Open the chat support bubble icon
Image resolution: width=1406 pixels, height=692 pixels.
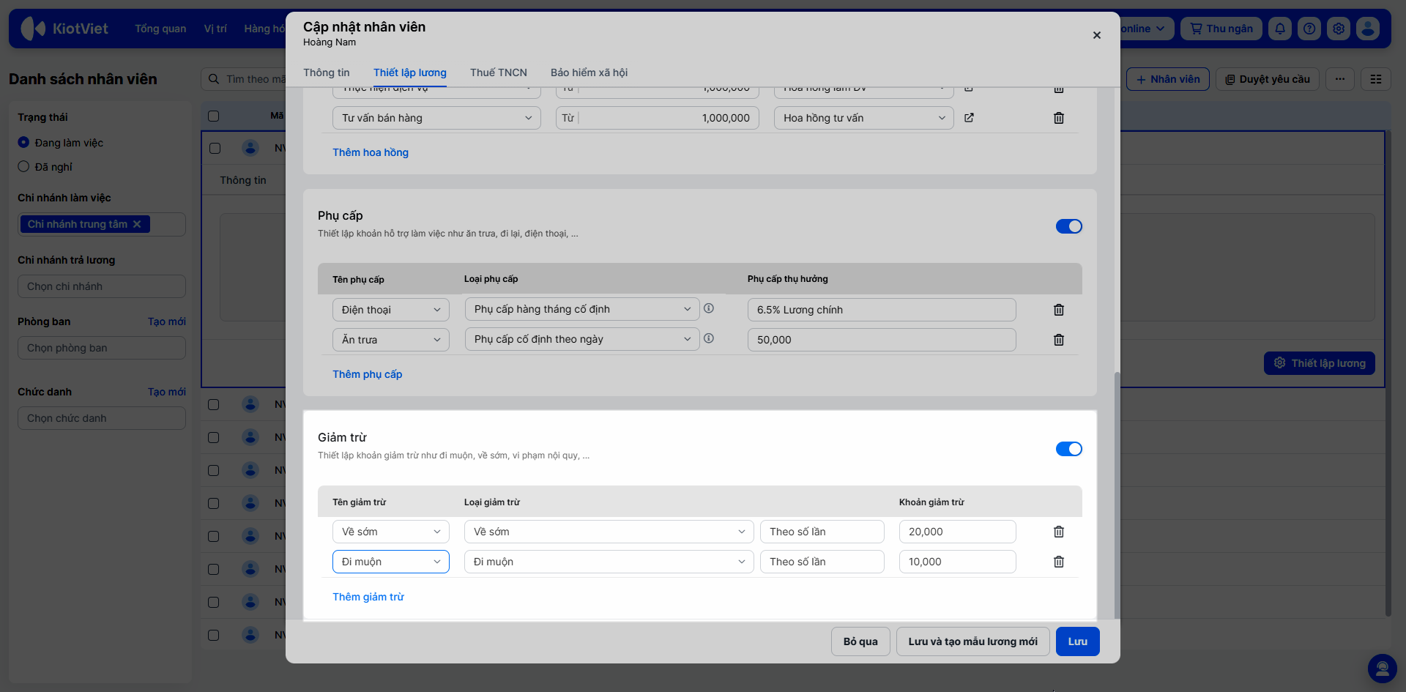[1383, 669]
